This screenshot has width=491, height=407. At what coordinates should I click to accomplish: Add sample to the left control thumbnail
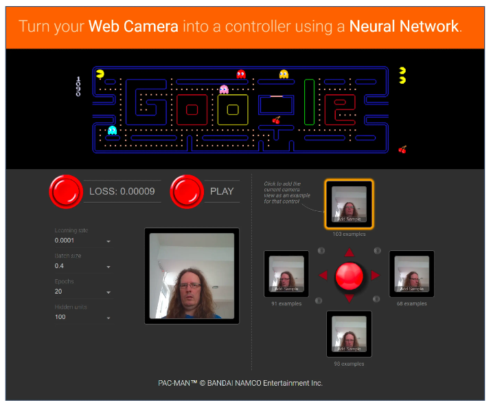286,274
